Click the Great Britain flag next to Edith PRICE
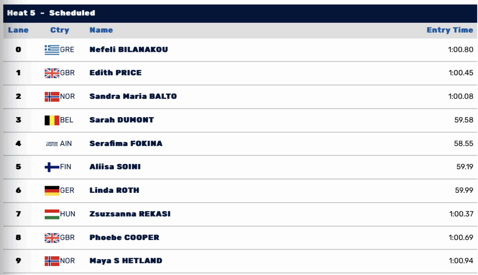 click(x=52, y=73)
